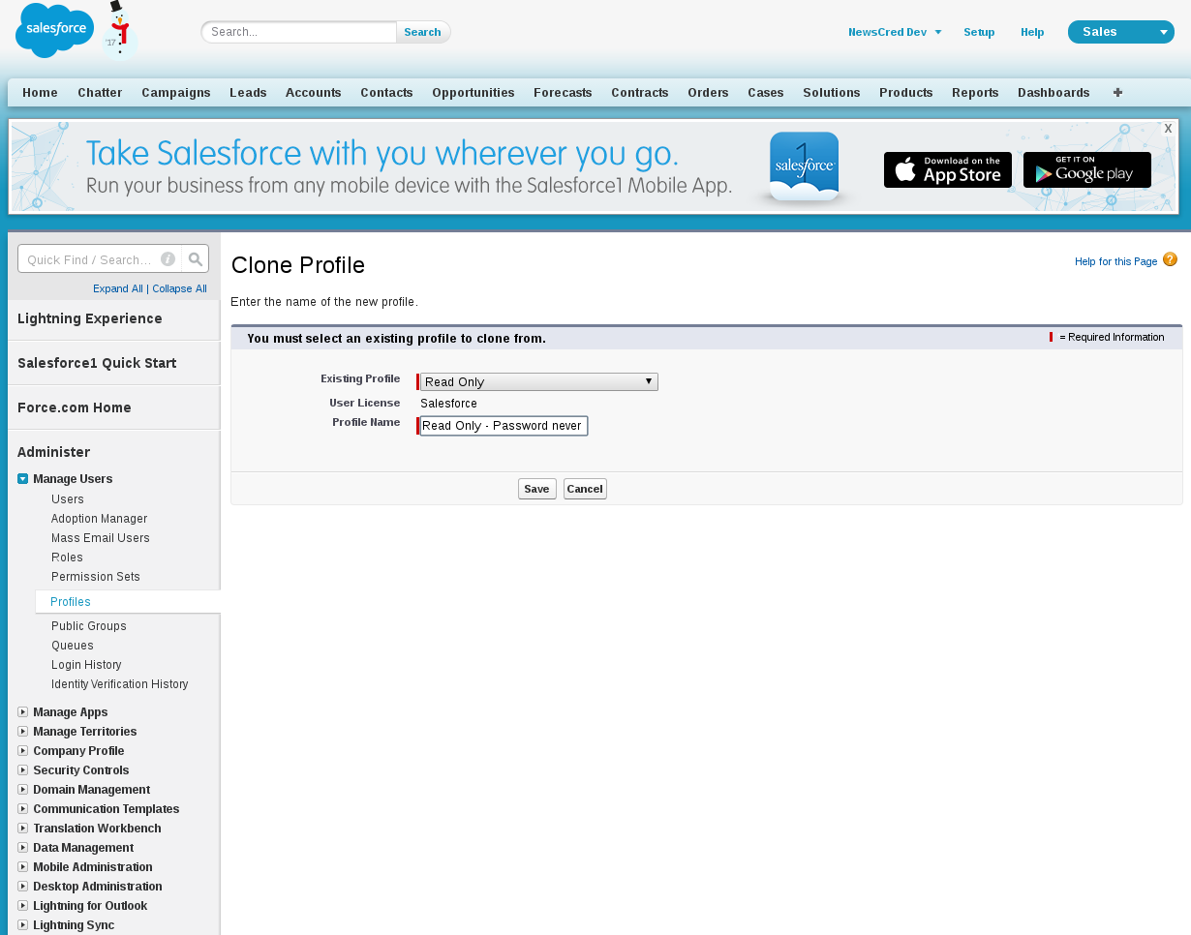Image resolution: width=1191 pixels, height=935 pixels.
Task: Click the Quick Find magnifier icon
Action: (196, 259)
